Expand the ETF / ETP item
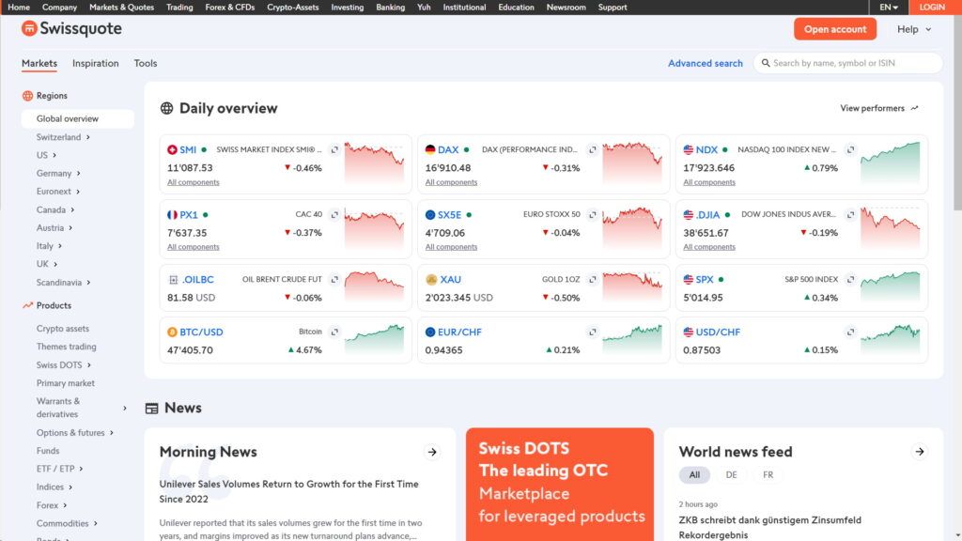Viewport: 962px width, 541px height. click(81, 469)
